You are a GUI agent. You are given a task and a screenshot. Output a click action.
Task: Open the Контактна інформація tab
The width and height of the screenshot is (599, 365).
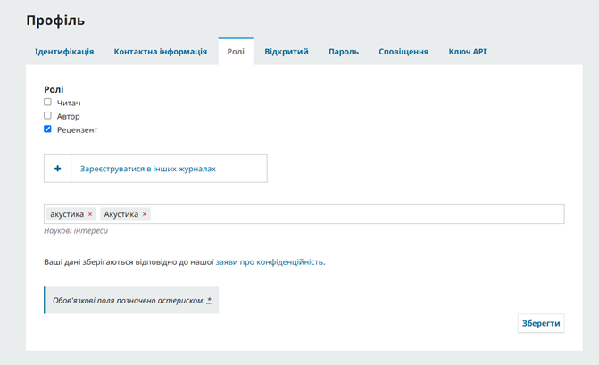(161, 52)
